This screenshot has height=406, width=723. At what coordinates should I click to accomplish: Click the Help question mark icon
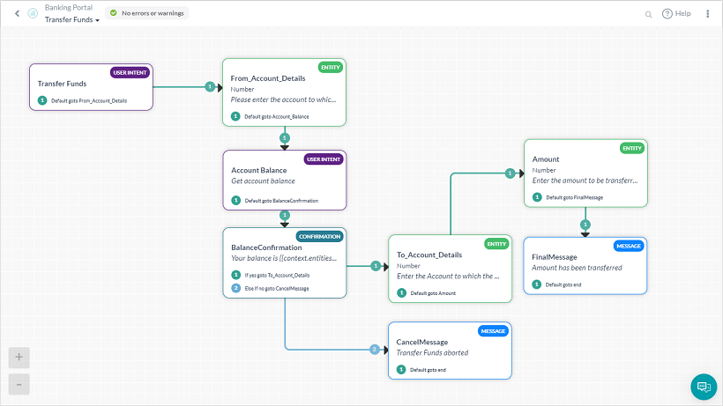click(x=667, y=14)
